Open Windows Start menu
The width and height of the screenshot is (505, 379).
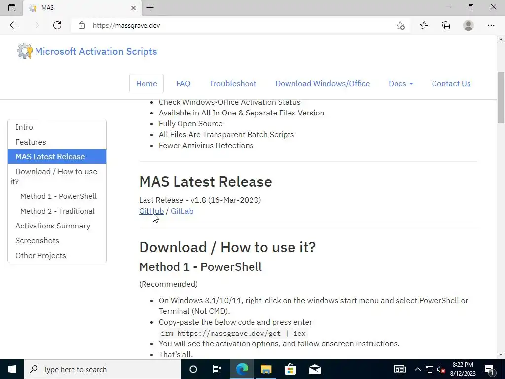click(x=12, y=369)
